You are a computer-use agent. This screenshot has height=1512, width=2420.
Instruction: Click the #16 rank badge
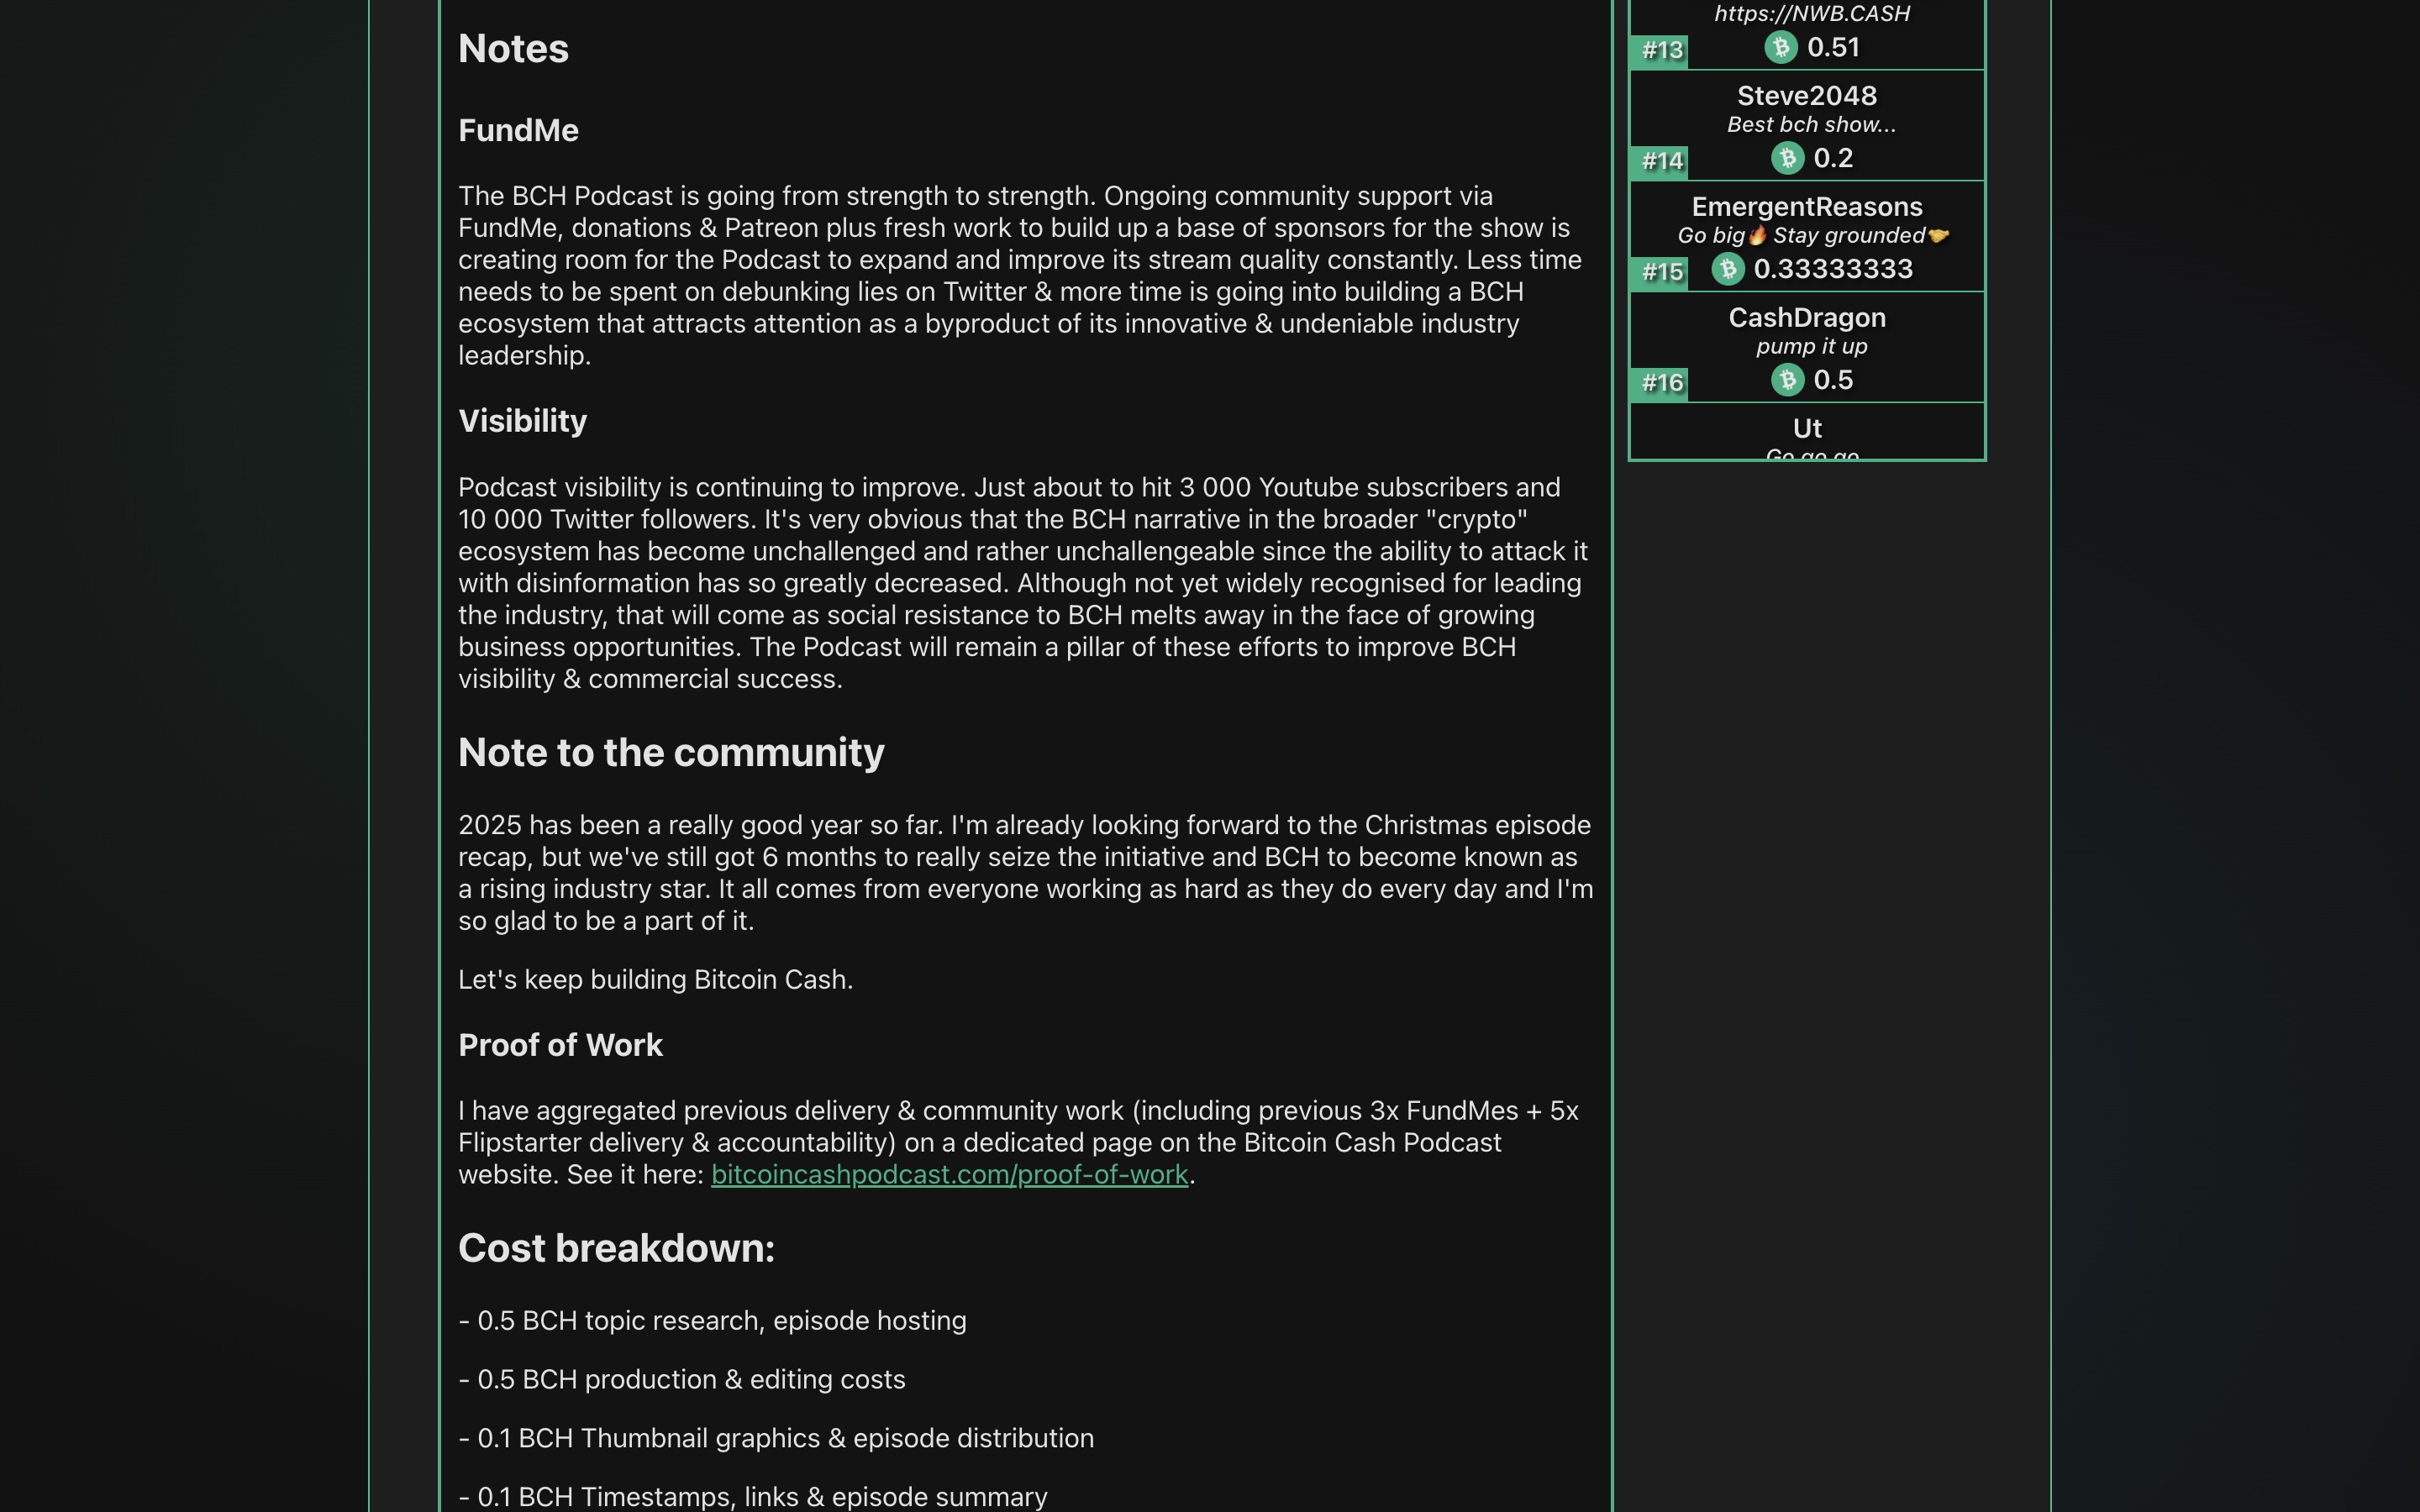1661,382
